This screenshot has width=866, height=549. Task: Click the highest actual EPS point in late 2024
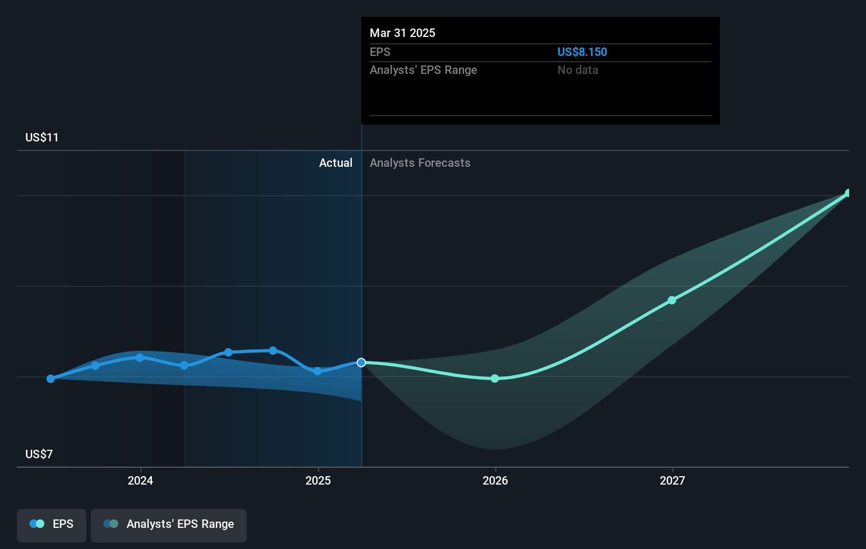pos(273,351)
